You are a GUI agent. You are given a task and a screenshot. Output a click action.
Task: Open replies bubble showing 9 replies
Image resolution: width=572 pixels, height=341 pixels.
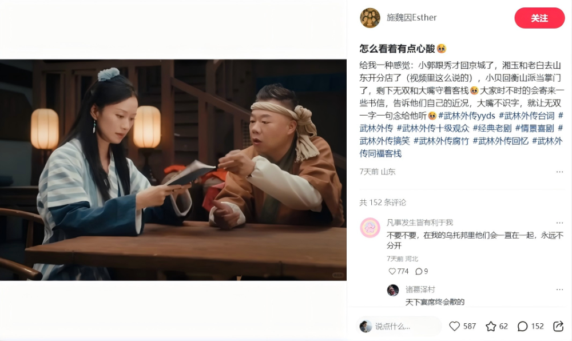[419, 271]
